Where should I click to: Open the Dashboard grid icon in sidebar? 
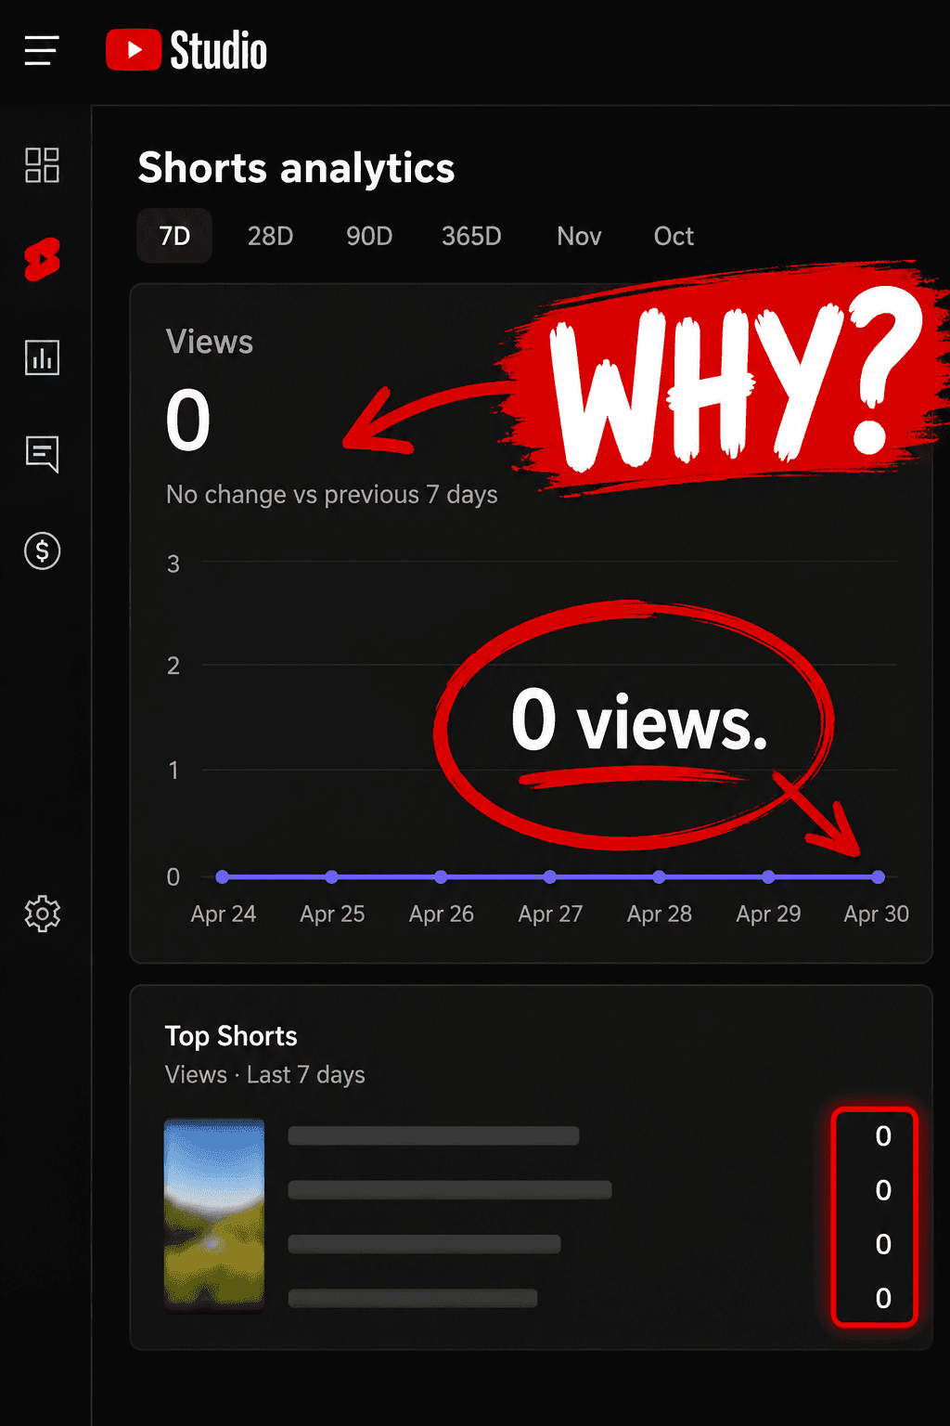tap(42, 165)
